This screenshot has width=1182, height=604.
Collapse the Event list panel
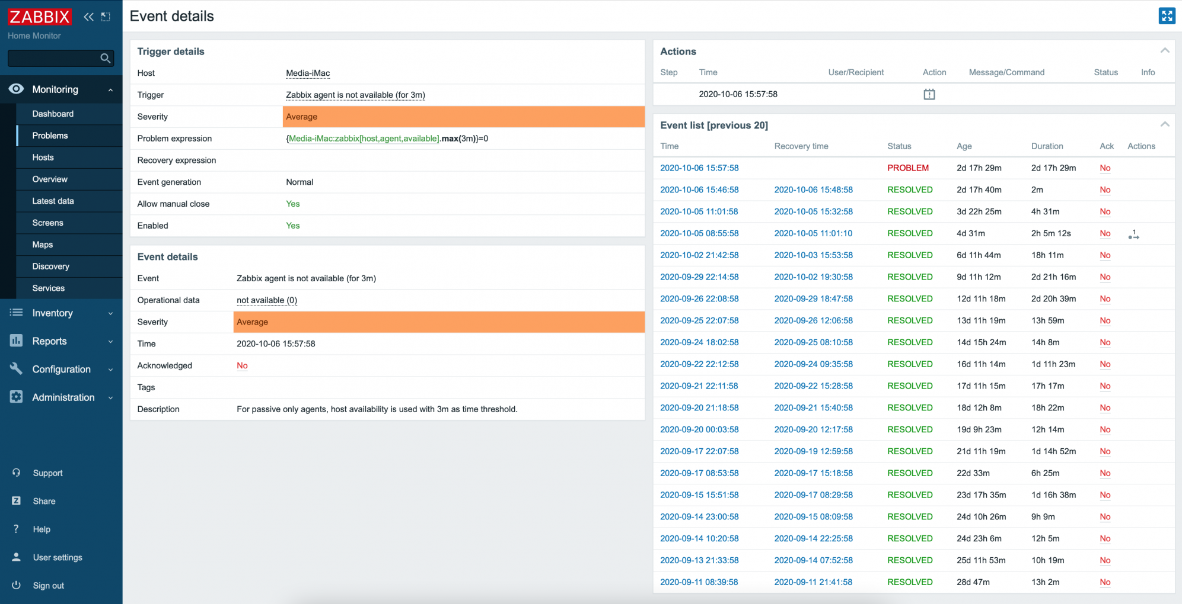[1164, 124]
